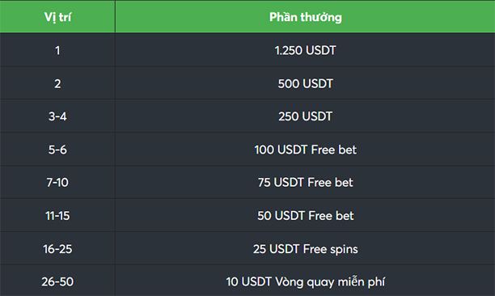The height and width of the screenshot is (296, 495).
Task: Click the 'Vị trí' column header
Action: [x=57, y=16]
